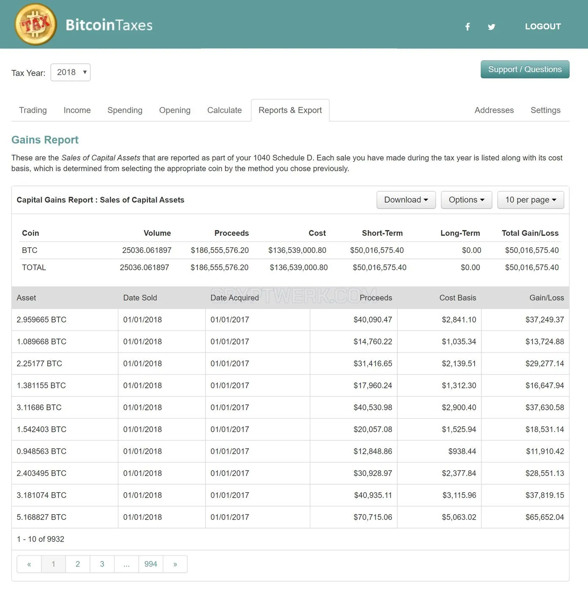Switch to the Trading tab
The height and width of the screenshot is (591, 588).
[x=33, y=110]
